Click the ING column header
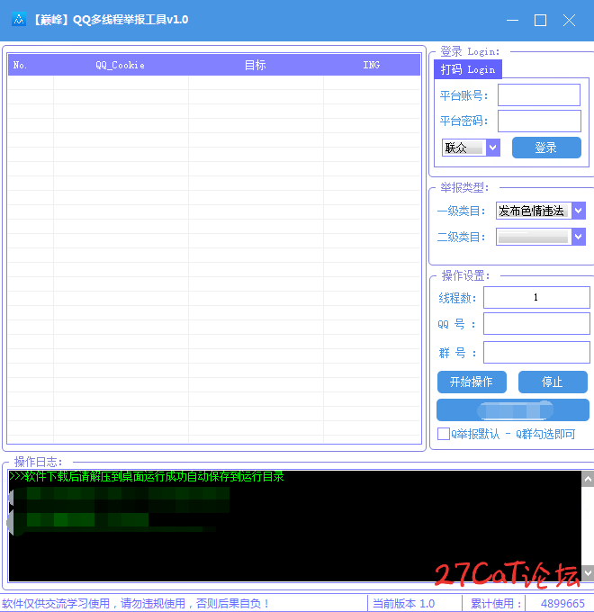The height and width of the screenshot is (612, 594). pyautogui.click(x=372, y=65)
